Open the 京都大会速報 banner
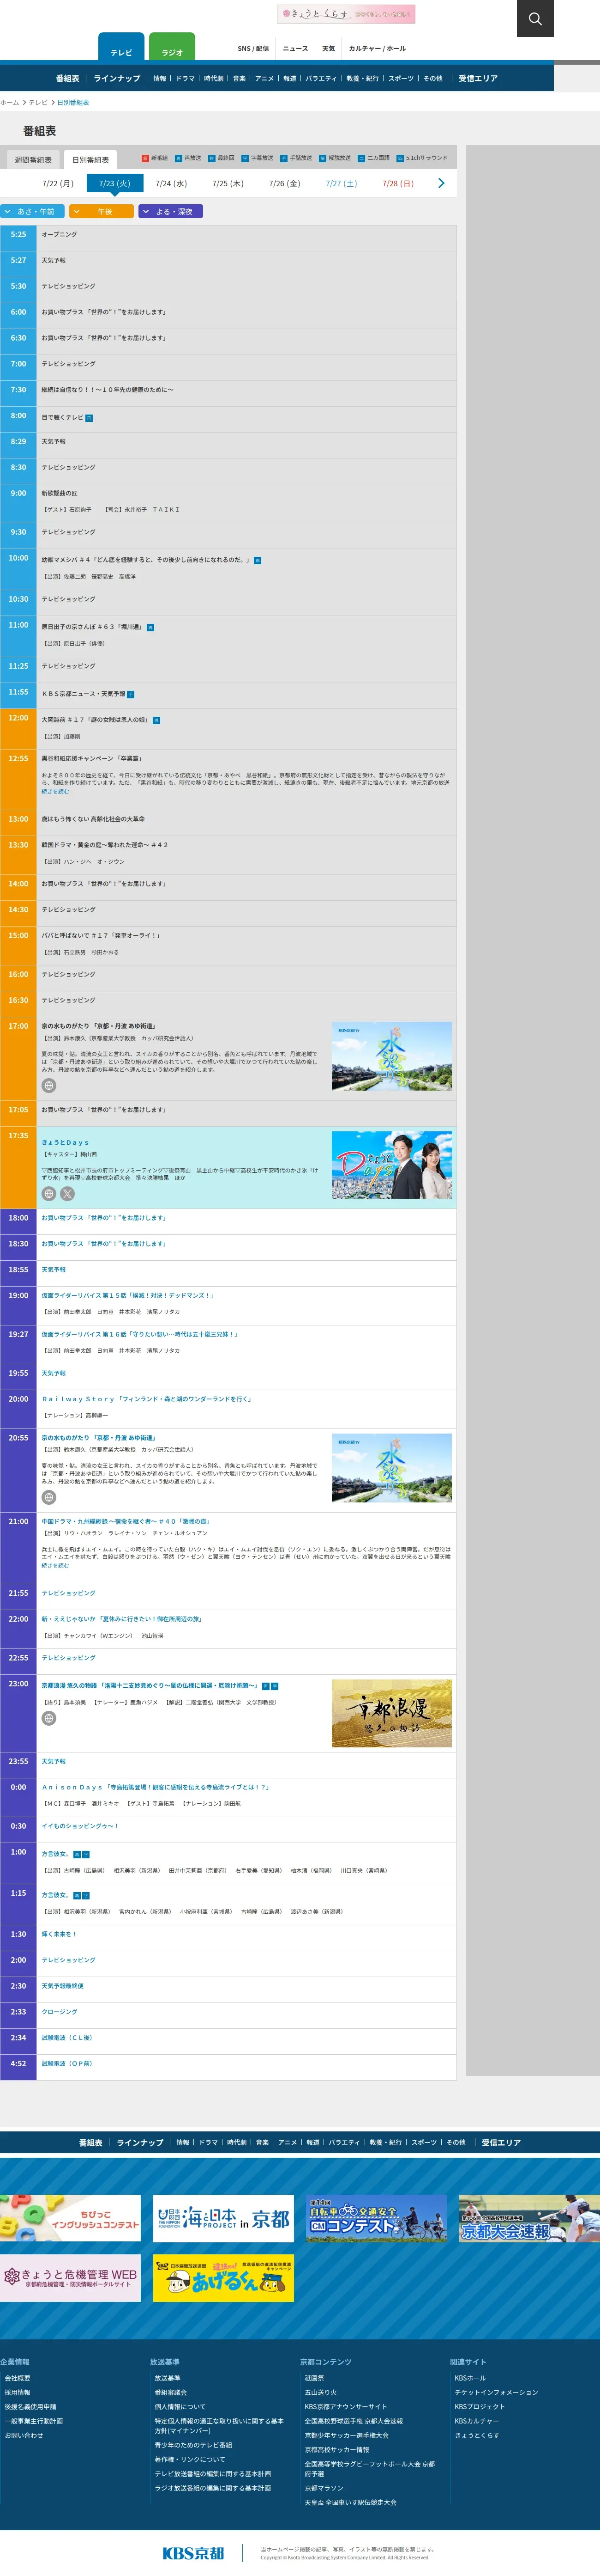This screenshot has height=2576, width=600. (x=529, y=2218)
